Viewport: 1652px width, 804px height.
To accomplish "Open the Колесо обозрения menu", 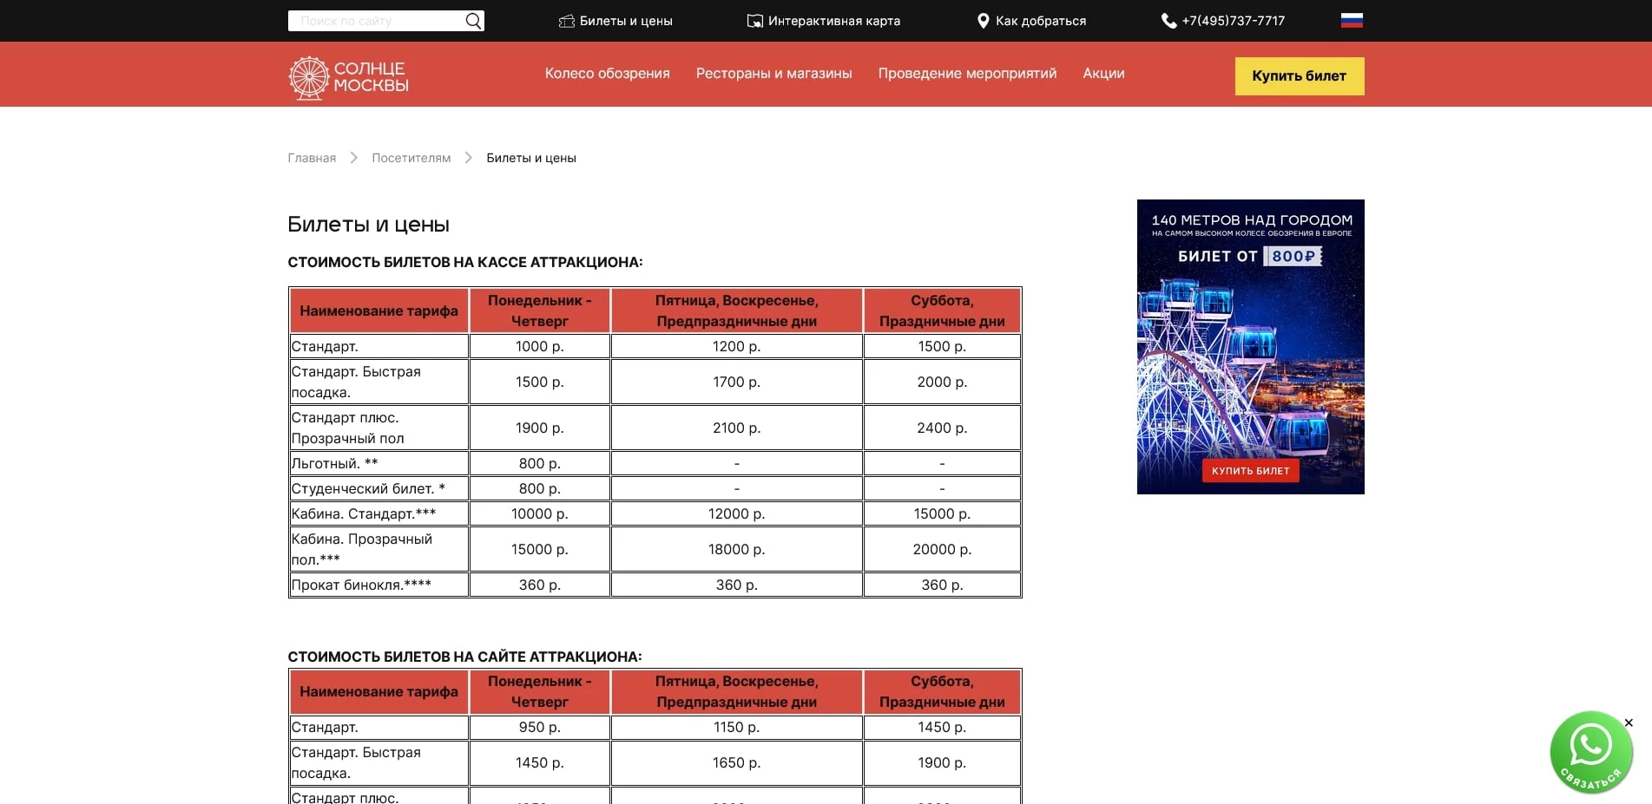I will pyautogui.click(x=607, y=74).
